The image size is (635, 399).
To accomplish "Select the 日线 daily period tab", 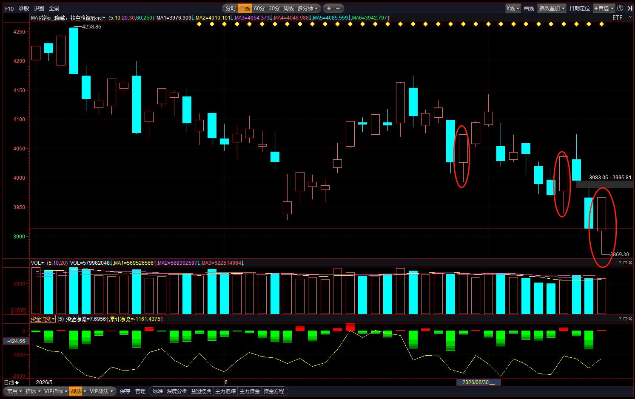I will pyautogui.click(x=245, y=8).
